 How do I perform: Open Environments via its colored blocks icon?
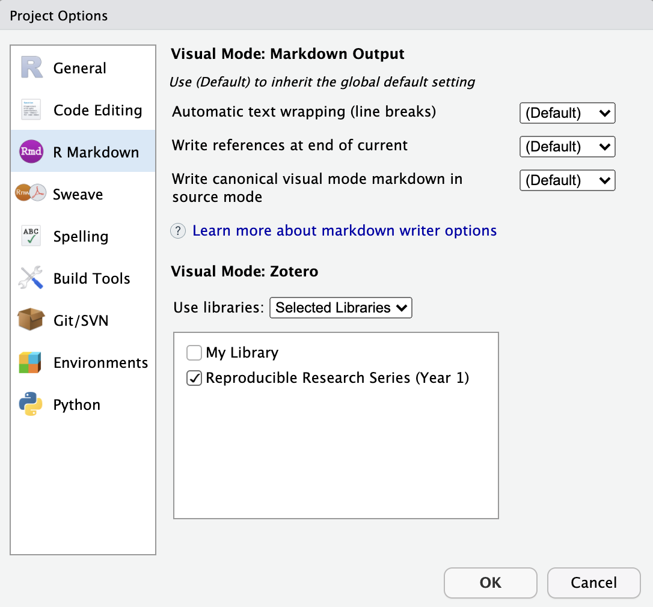click(x=31, y=362)
